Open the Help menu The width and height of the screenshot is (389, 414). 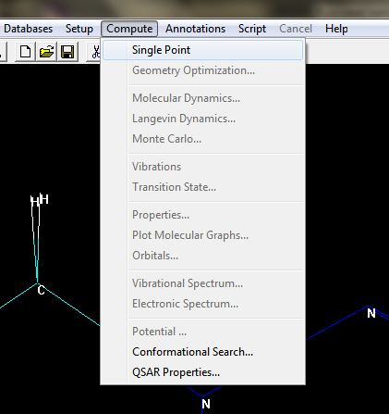point(336,29)
